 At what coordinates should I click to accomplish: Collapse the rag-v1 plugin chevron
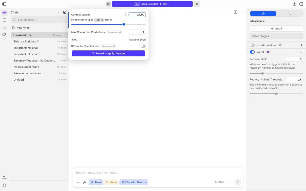302,52
